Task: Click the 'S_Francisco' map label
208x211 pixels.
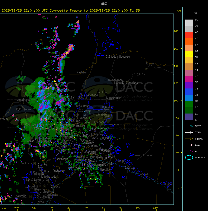Action: coord(89,95)
